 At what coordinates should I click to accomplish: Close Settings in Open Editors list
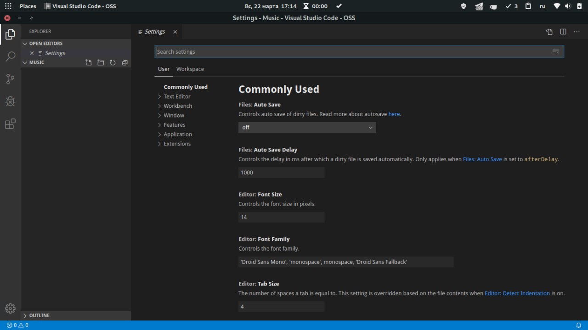point(32,53)
